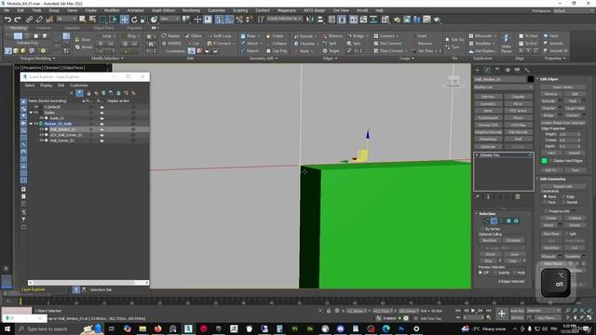Toggle the Angle Snap button

pos(229,20)
